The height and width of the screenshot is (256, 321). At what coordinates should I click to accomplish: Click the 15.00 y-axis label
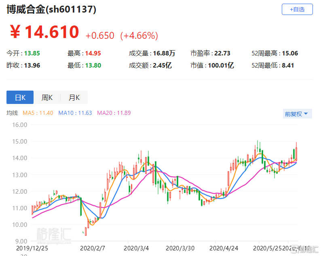[x=20, y=141]
